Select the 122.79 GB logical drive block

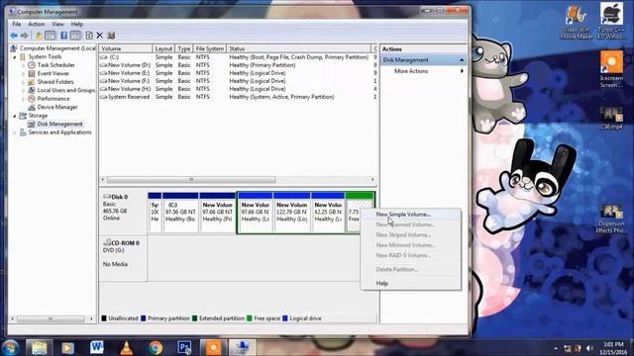click(291, 213)
